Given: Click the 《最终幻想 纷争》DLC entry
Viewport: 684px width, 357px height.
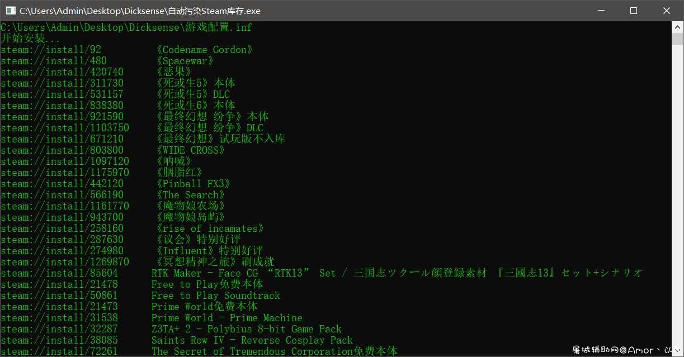Looking at the screenshot, I should pos(210,128).
